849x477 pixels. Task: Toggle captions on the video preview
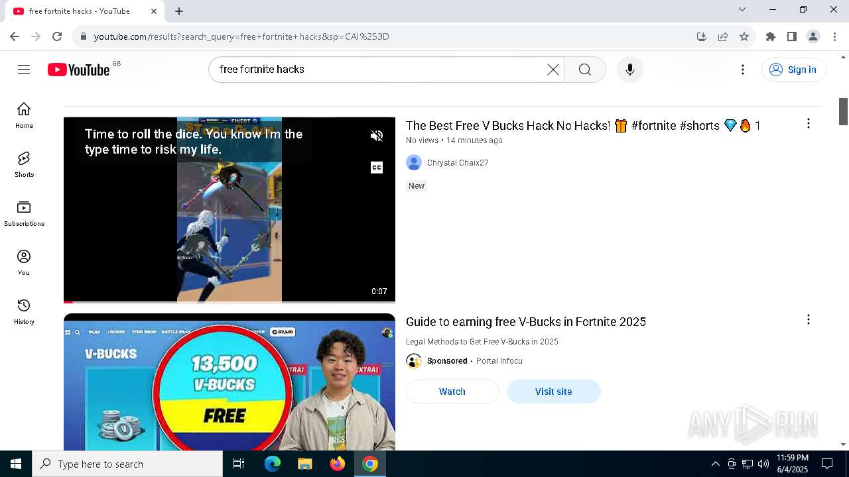(x=376, y=168)
